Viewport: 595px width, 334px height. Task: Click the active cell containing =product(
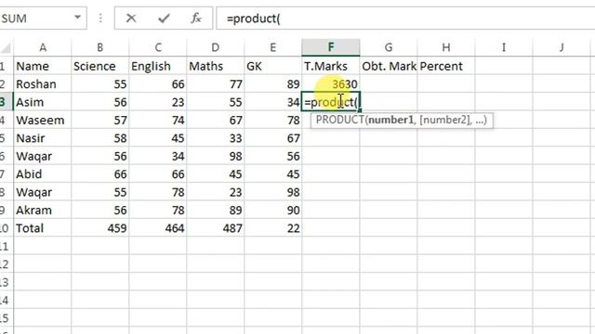coord(331,102)
